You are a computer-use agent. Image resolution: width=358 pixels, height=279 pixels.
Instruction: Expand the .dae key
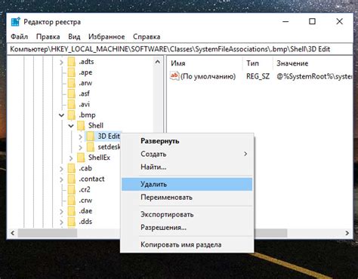click(61, 211)
